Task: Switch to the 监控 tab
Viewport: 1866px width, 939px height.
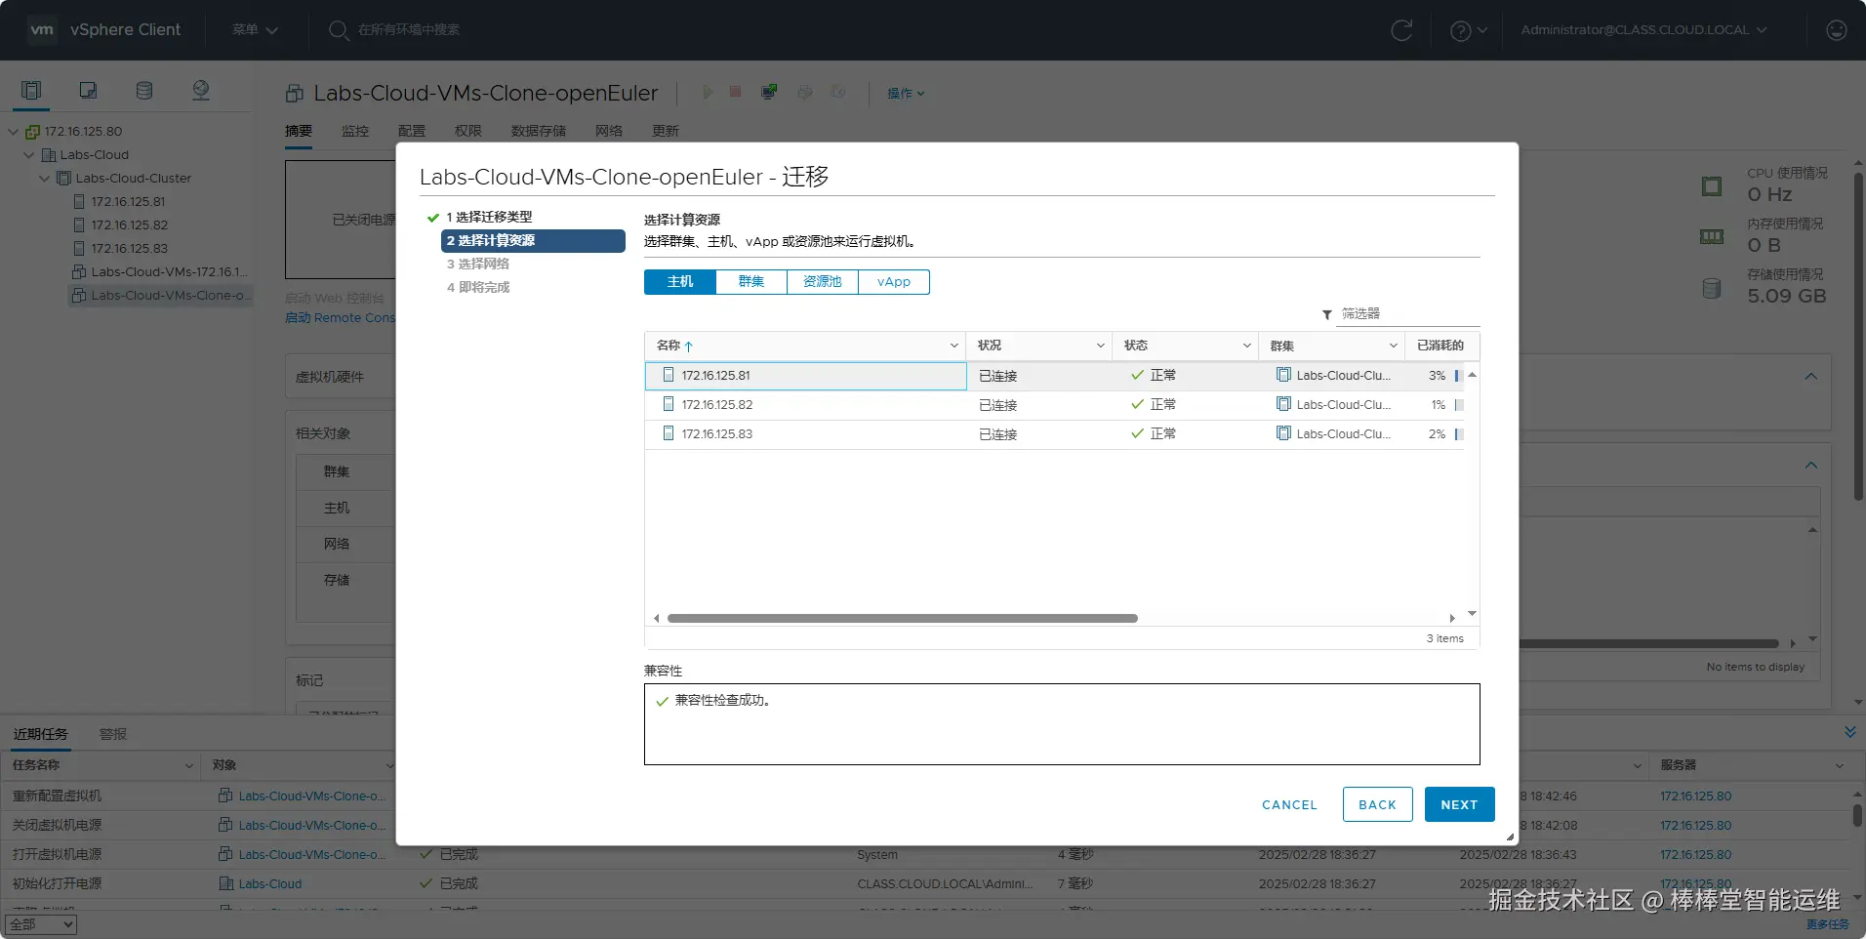Action: (355, 131)
